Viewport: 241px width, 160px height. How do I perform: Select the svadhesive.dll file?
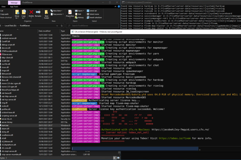tap(7, 135)
